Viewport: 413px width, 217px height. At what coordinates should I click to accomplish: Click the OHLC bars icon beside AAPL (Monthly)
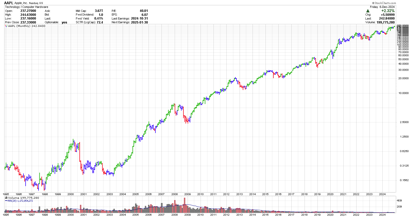[x=6, y=26]
